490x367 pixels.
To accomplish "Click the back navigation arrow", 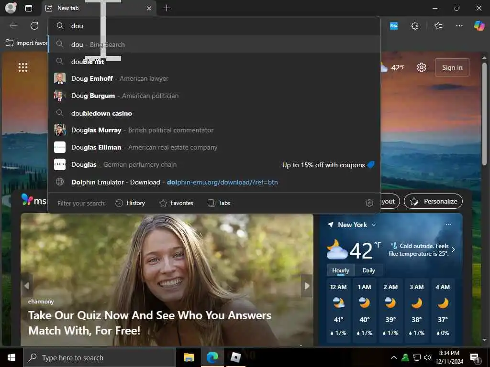I will point(14,26).
